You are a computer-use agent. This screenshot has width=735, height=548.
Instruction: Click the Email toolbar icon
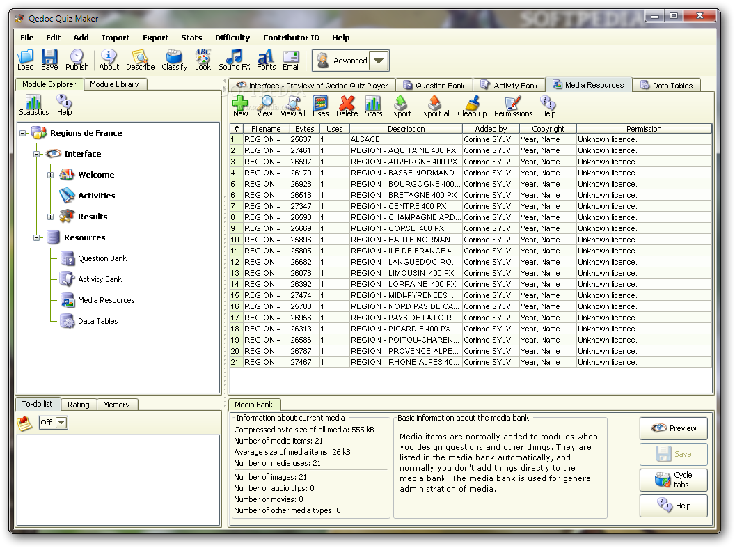(291, 59)
